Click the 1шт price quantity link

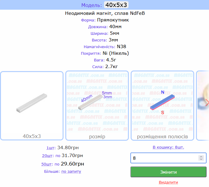(x=50, y=148)
